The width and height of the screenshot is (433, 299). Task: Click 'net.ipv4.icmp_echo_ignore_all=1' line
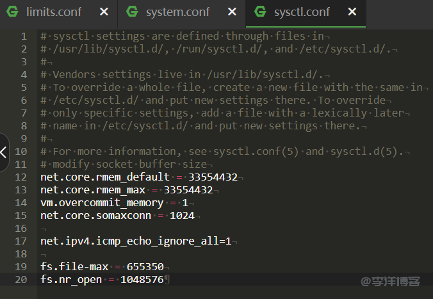coord(136,241)
